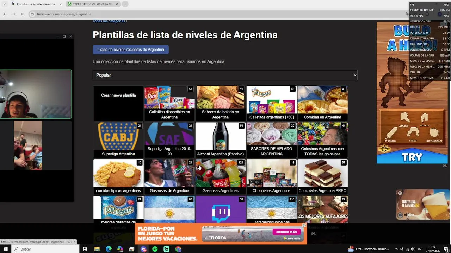Open 'Caramelos/Golosinas' template
451x253 pixels.
(x=271, y=209)
